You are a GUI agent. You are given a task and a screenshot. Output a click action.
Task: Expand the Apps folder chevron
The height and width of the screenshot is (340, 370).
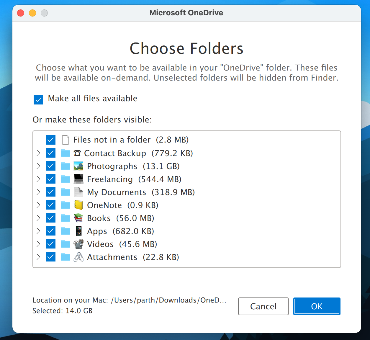point(38,231)
